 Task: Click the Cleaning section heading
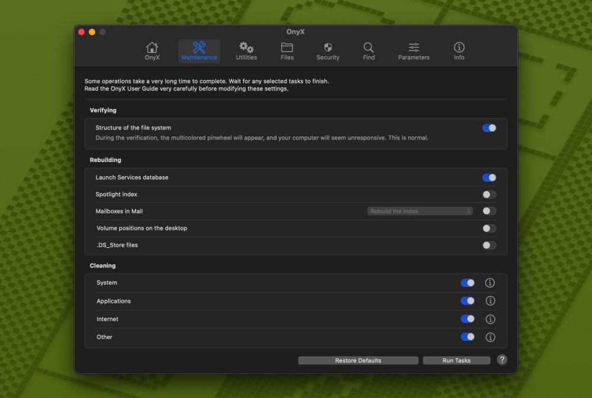pyautogui.click(x=102, y=266)
